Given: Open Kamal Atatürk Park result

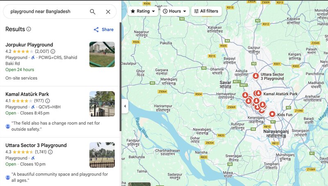Looking at the screenshot, I should (x=27, y=94).
